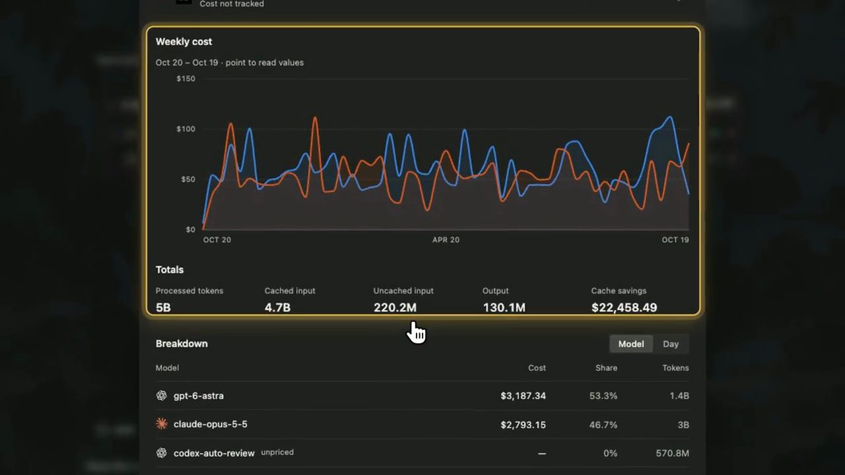Sort by the Share column header

(606, 368)
